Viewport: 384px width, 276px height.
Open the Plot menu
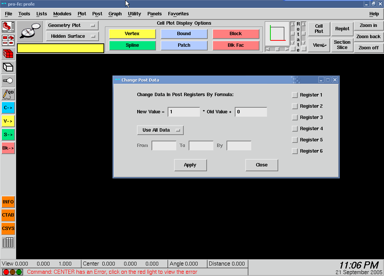tap(82, 14)
